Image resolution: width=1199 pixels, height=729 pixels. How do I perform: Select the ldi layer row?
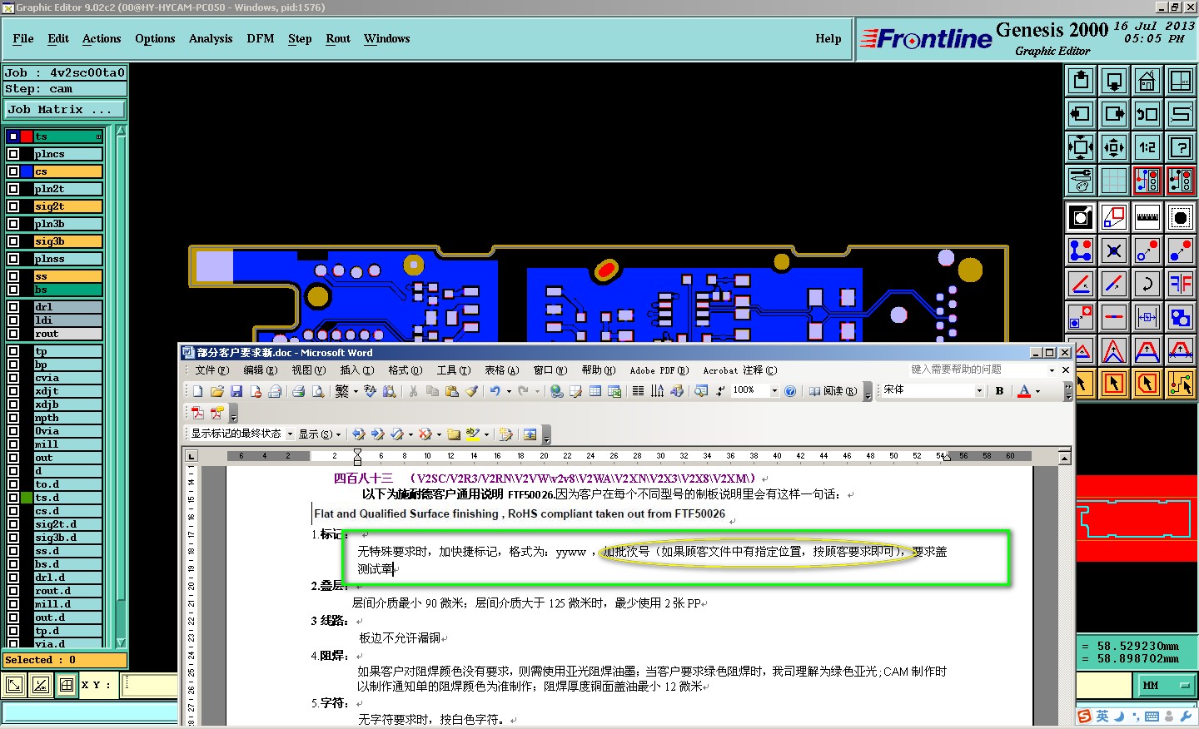(68, 320)
